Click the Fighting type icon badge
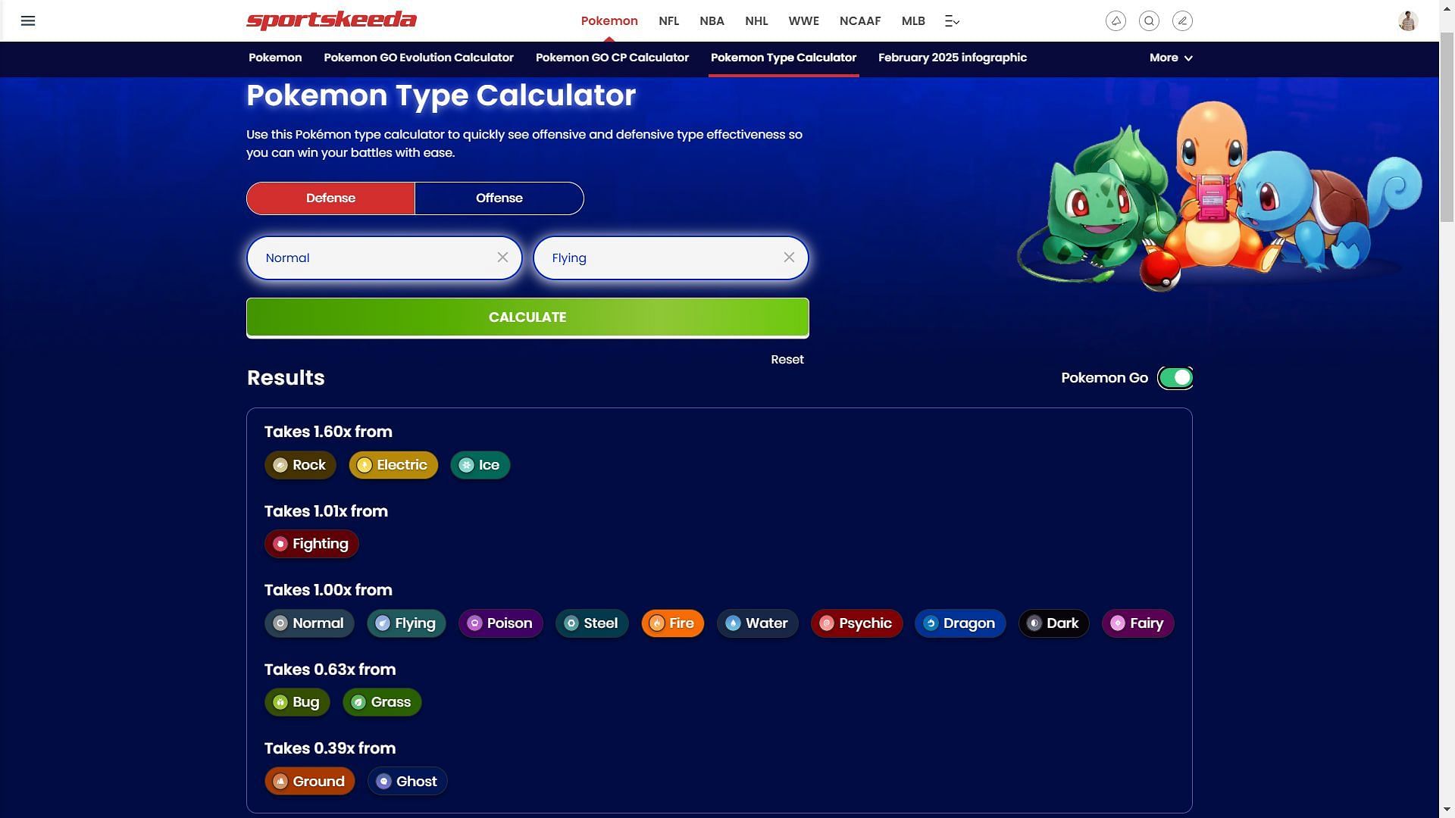The height and width of the screenshot is (818, 1455). tap(281, 543)
